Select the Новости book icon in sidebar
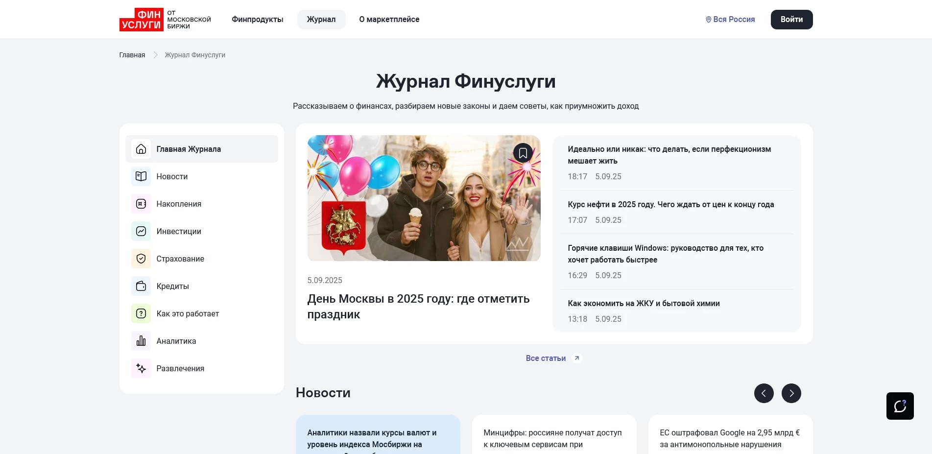Screen dimensions: 932x454 pos(141,176)
